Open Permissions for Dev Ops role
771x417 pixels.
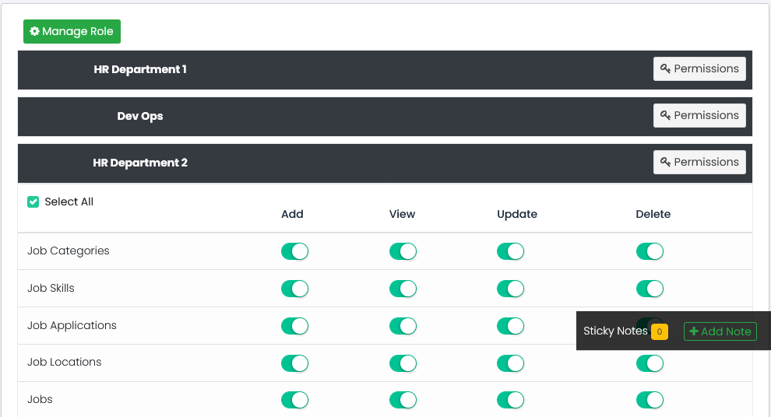click(x=699, y=115)
